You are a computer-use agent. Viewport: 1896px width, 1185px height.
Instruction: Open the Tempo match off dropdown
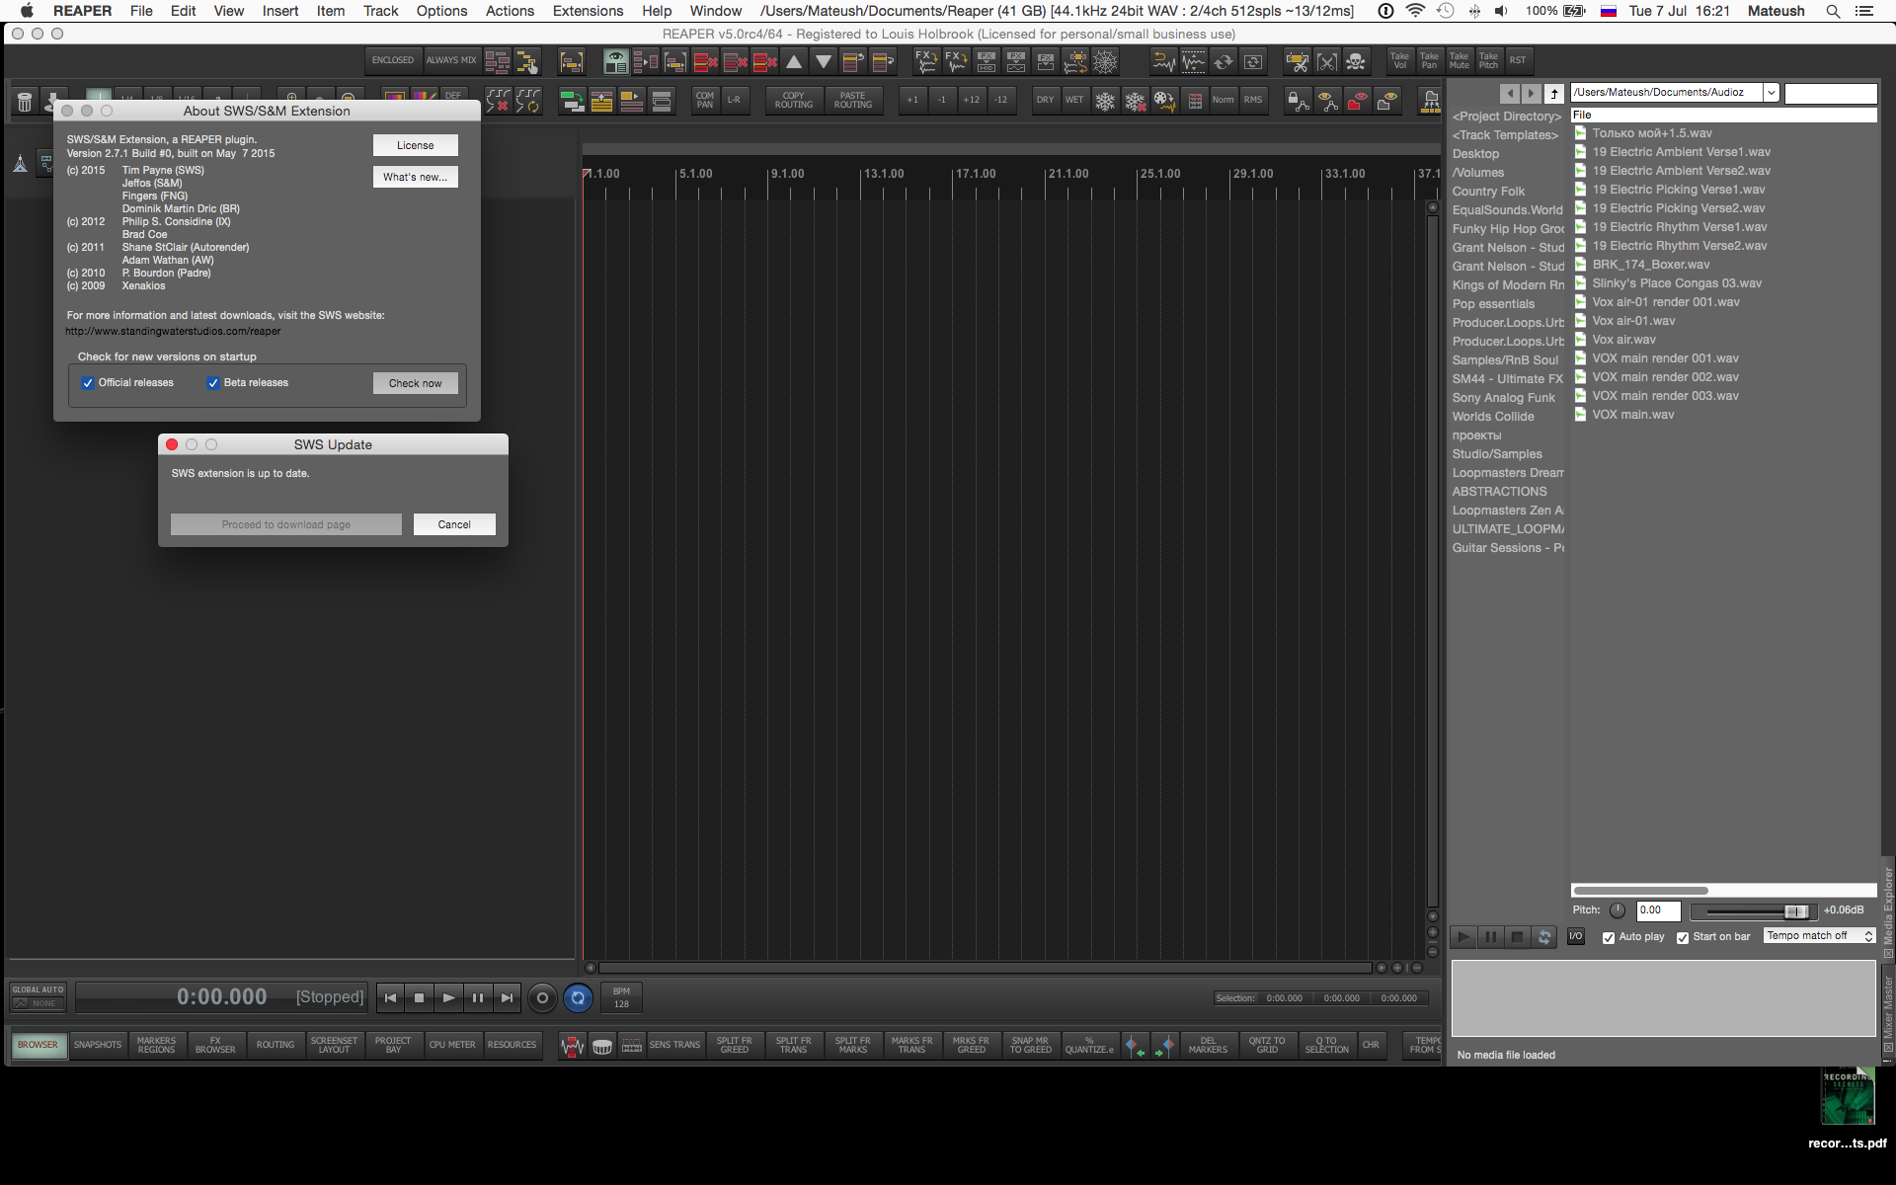click(1820, 936)
